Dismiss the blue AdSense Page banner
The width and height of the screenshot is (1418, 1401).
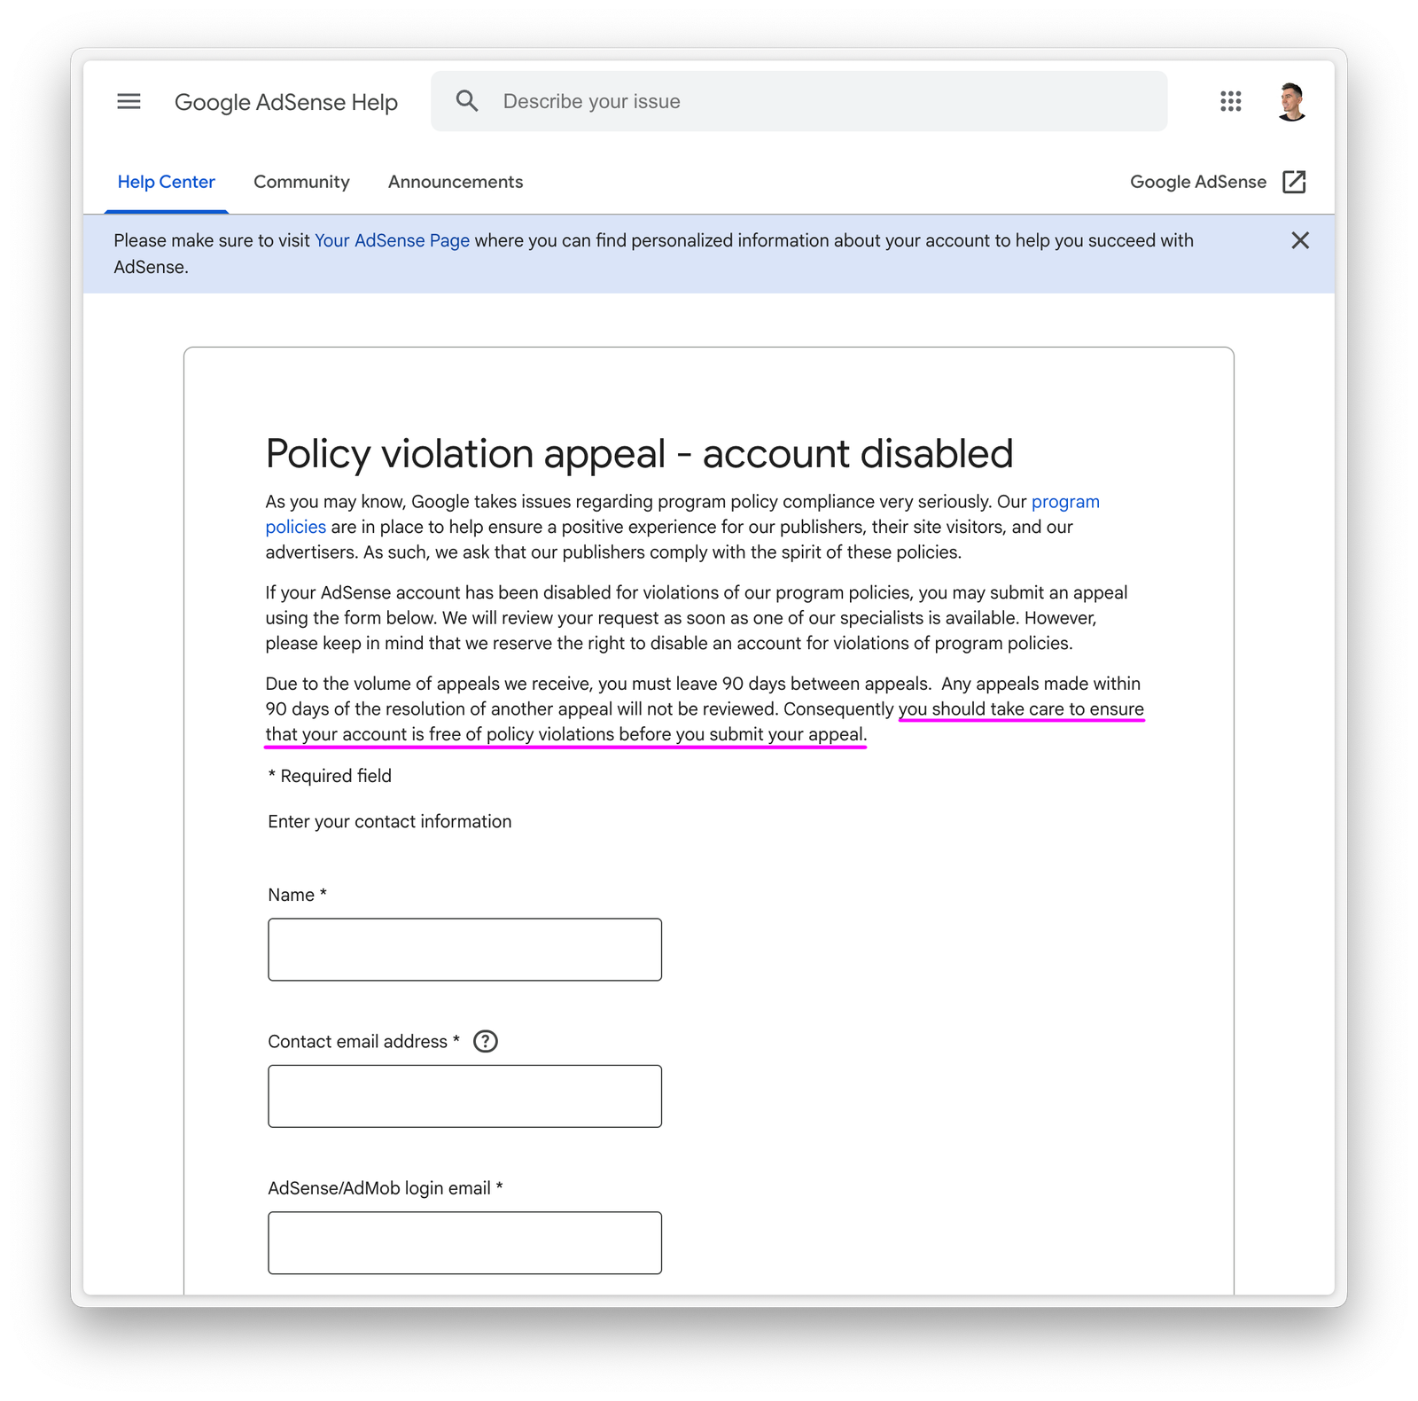coord(1299,240)
